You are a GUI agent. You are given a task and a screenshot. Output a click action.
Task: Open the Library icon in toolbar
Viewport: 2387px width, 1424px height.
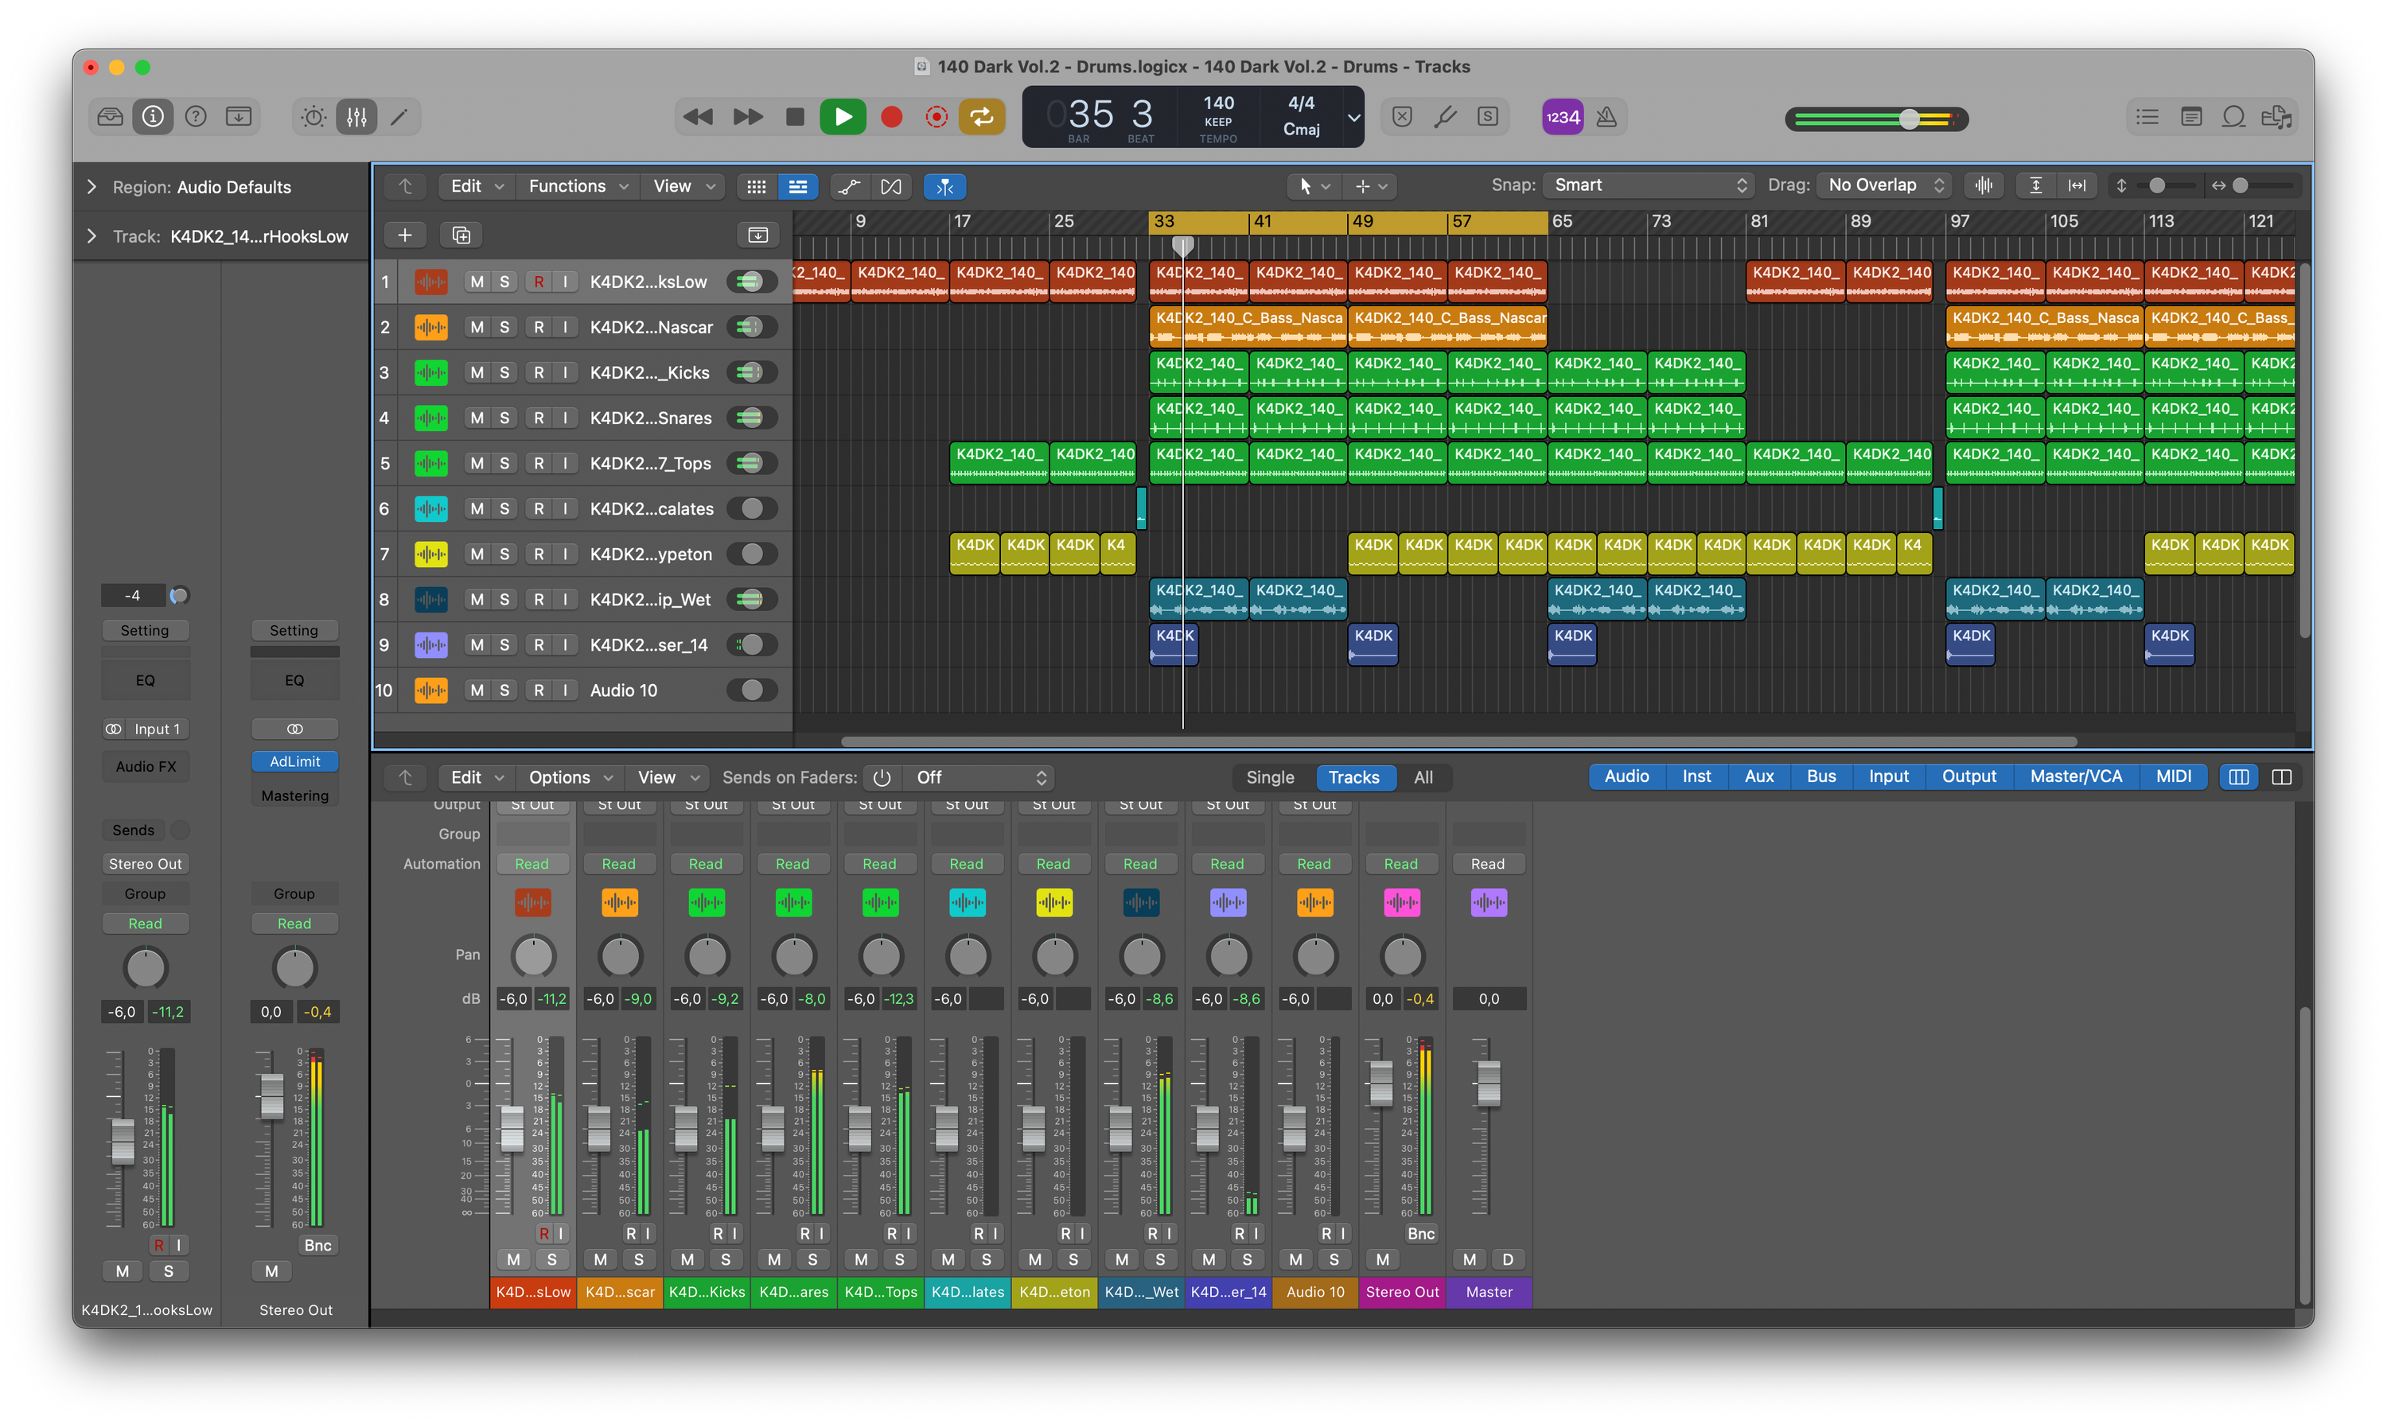point(111,117)
